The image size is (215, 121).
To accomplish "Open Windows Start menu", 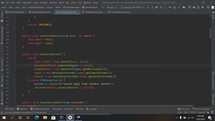I will point(4,118).
